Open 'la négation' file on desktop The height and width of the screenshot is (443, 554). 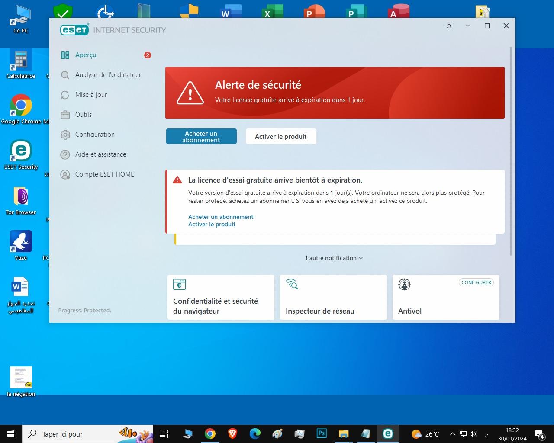click(21, 382)
